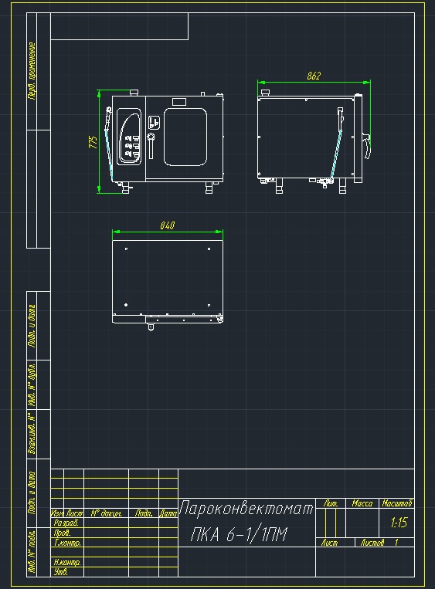Select the 862 dimension text
Screen dimensions: 435x589
point(314,76)
